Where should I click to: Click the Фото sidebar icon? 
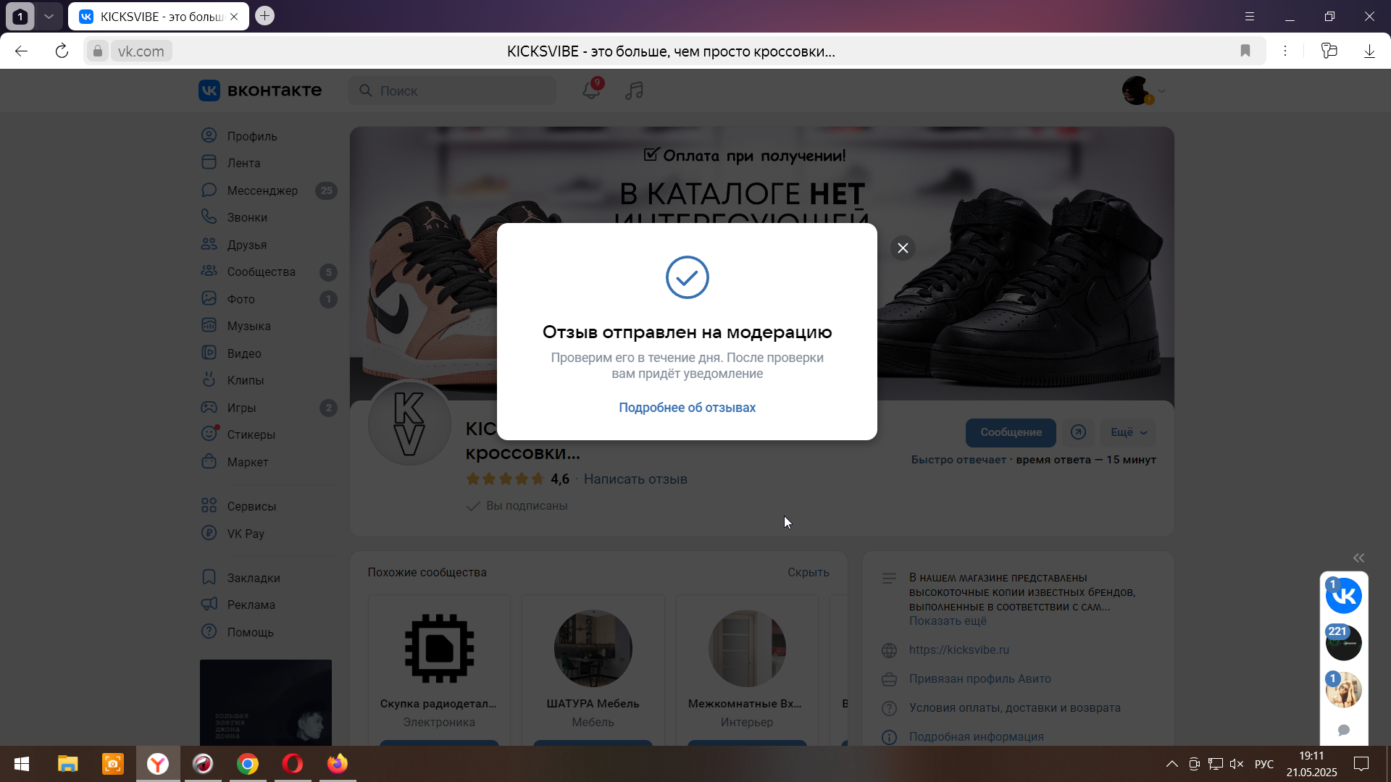point(209,298)
